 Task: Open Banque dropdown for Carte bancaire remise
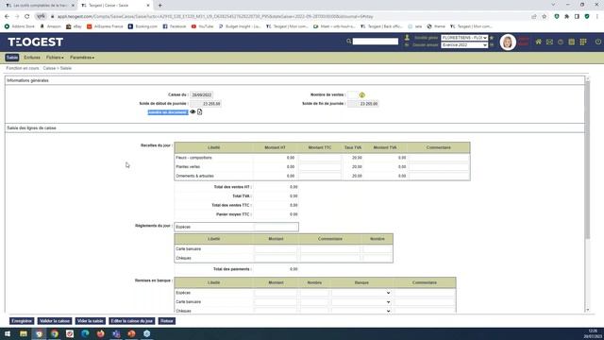pyautogui.click(x=361, y=302)
